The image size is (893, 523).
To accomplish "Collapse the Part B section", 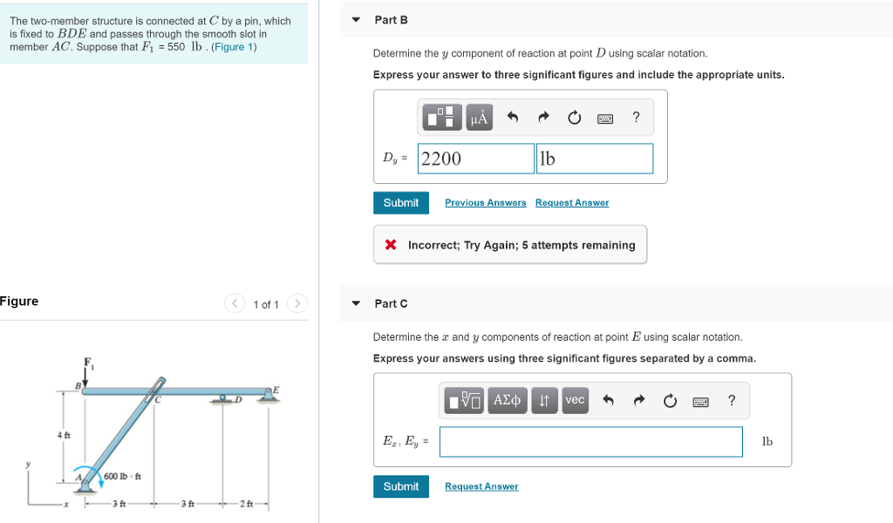I will coord(354,19).
